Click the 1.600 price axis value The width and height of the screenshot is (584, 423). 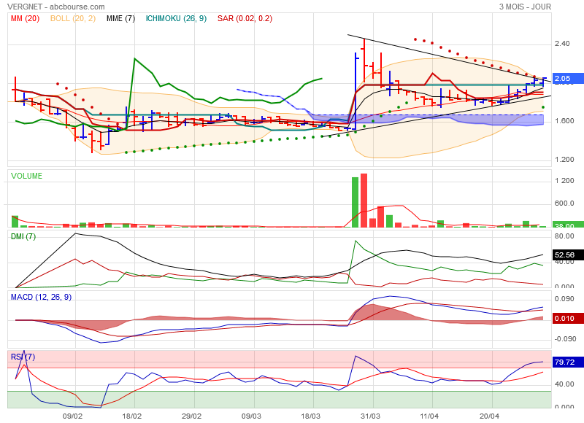(x=564, y=121)
